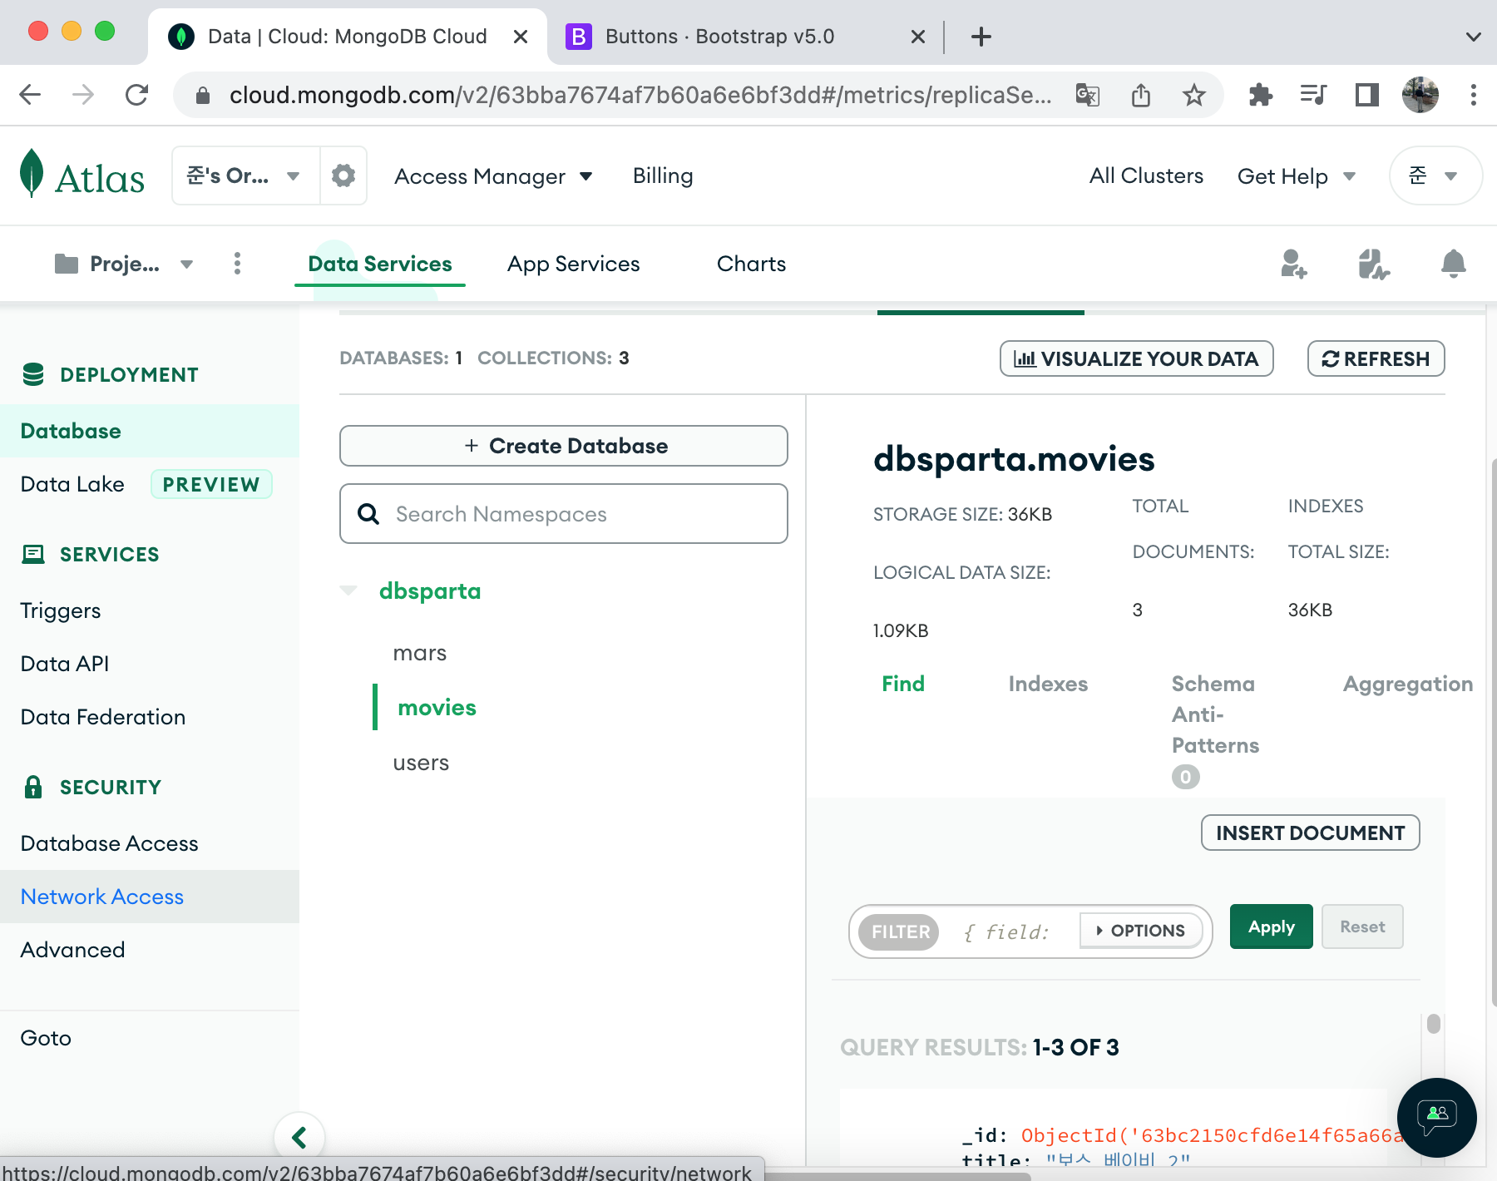The height and width of the screenshot is (1181, 1497).
Task: Open the support chat bubble
Action: (x=1436, y=1117)
